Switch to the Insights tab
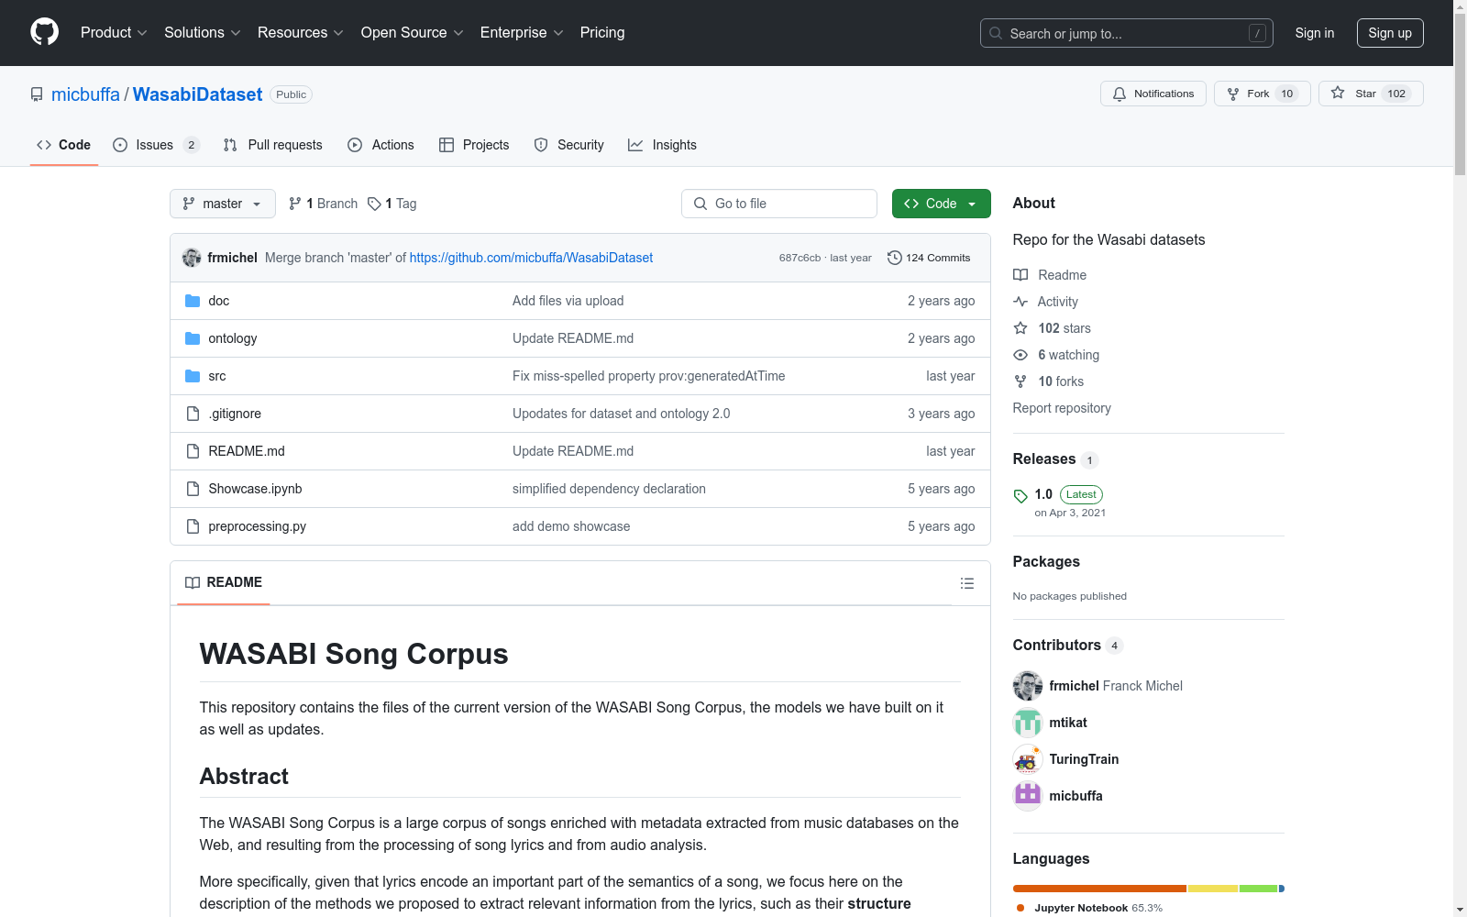The width and height of the screenshot is (1467, 917). 662,145
